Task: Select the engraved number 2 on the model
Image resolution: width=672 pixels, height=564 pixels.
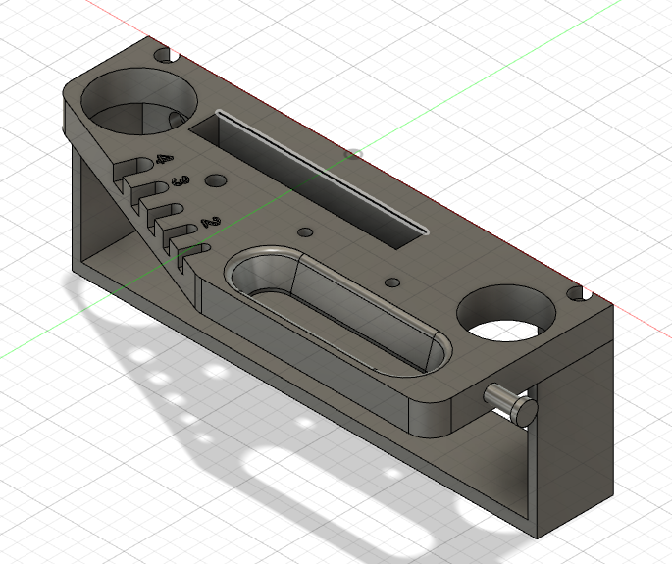Action: [x=211, y=222]
